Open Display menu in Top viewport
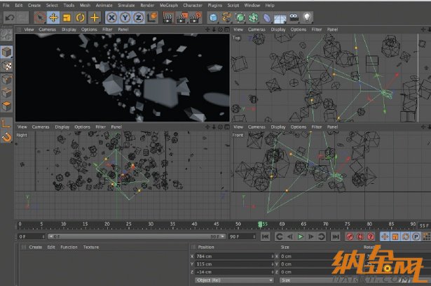This screenshot has height=286, width=431. pyautogui.click(x=278, y=29)
